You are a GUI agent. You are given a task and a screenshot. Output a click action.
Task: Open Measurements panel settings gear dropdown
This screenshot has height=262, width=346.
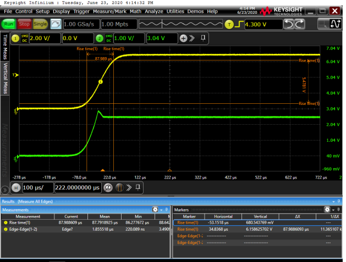pos(157,210)
